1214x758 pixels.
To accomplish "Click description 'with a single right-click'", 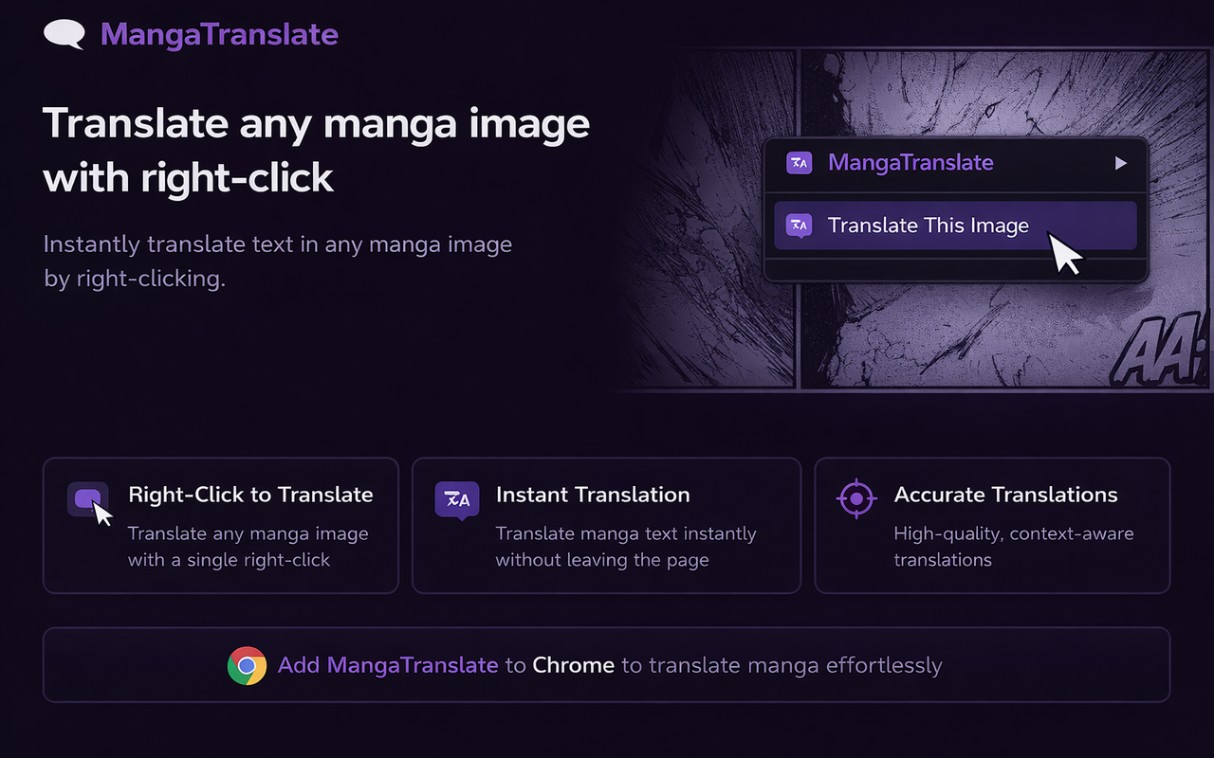I will (229, 560).
